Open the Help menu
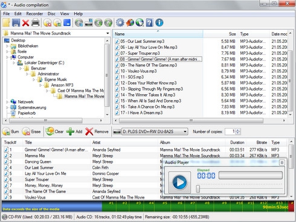The image size is (296, 222). pos(79,14)
